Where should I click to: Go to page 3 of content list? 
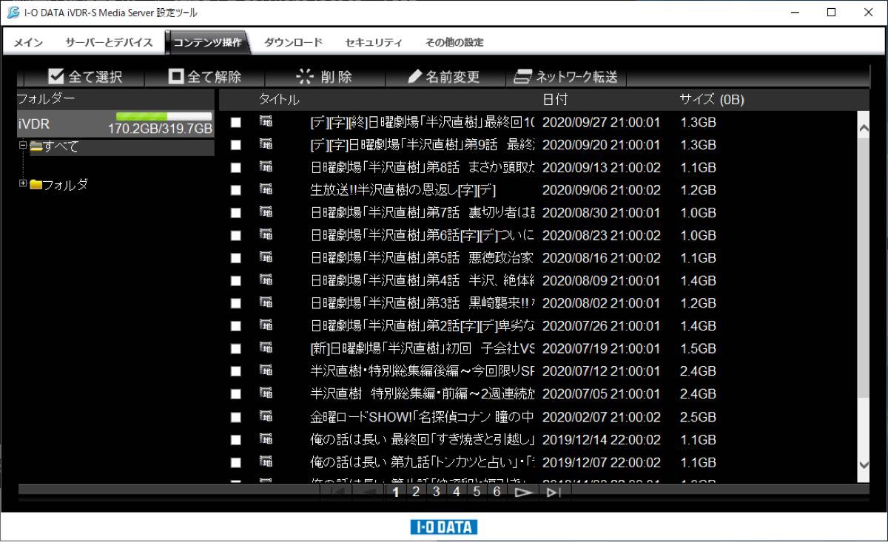437,492
